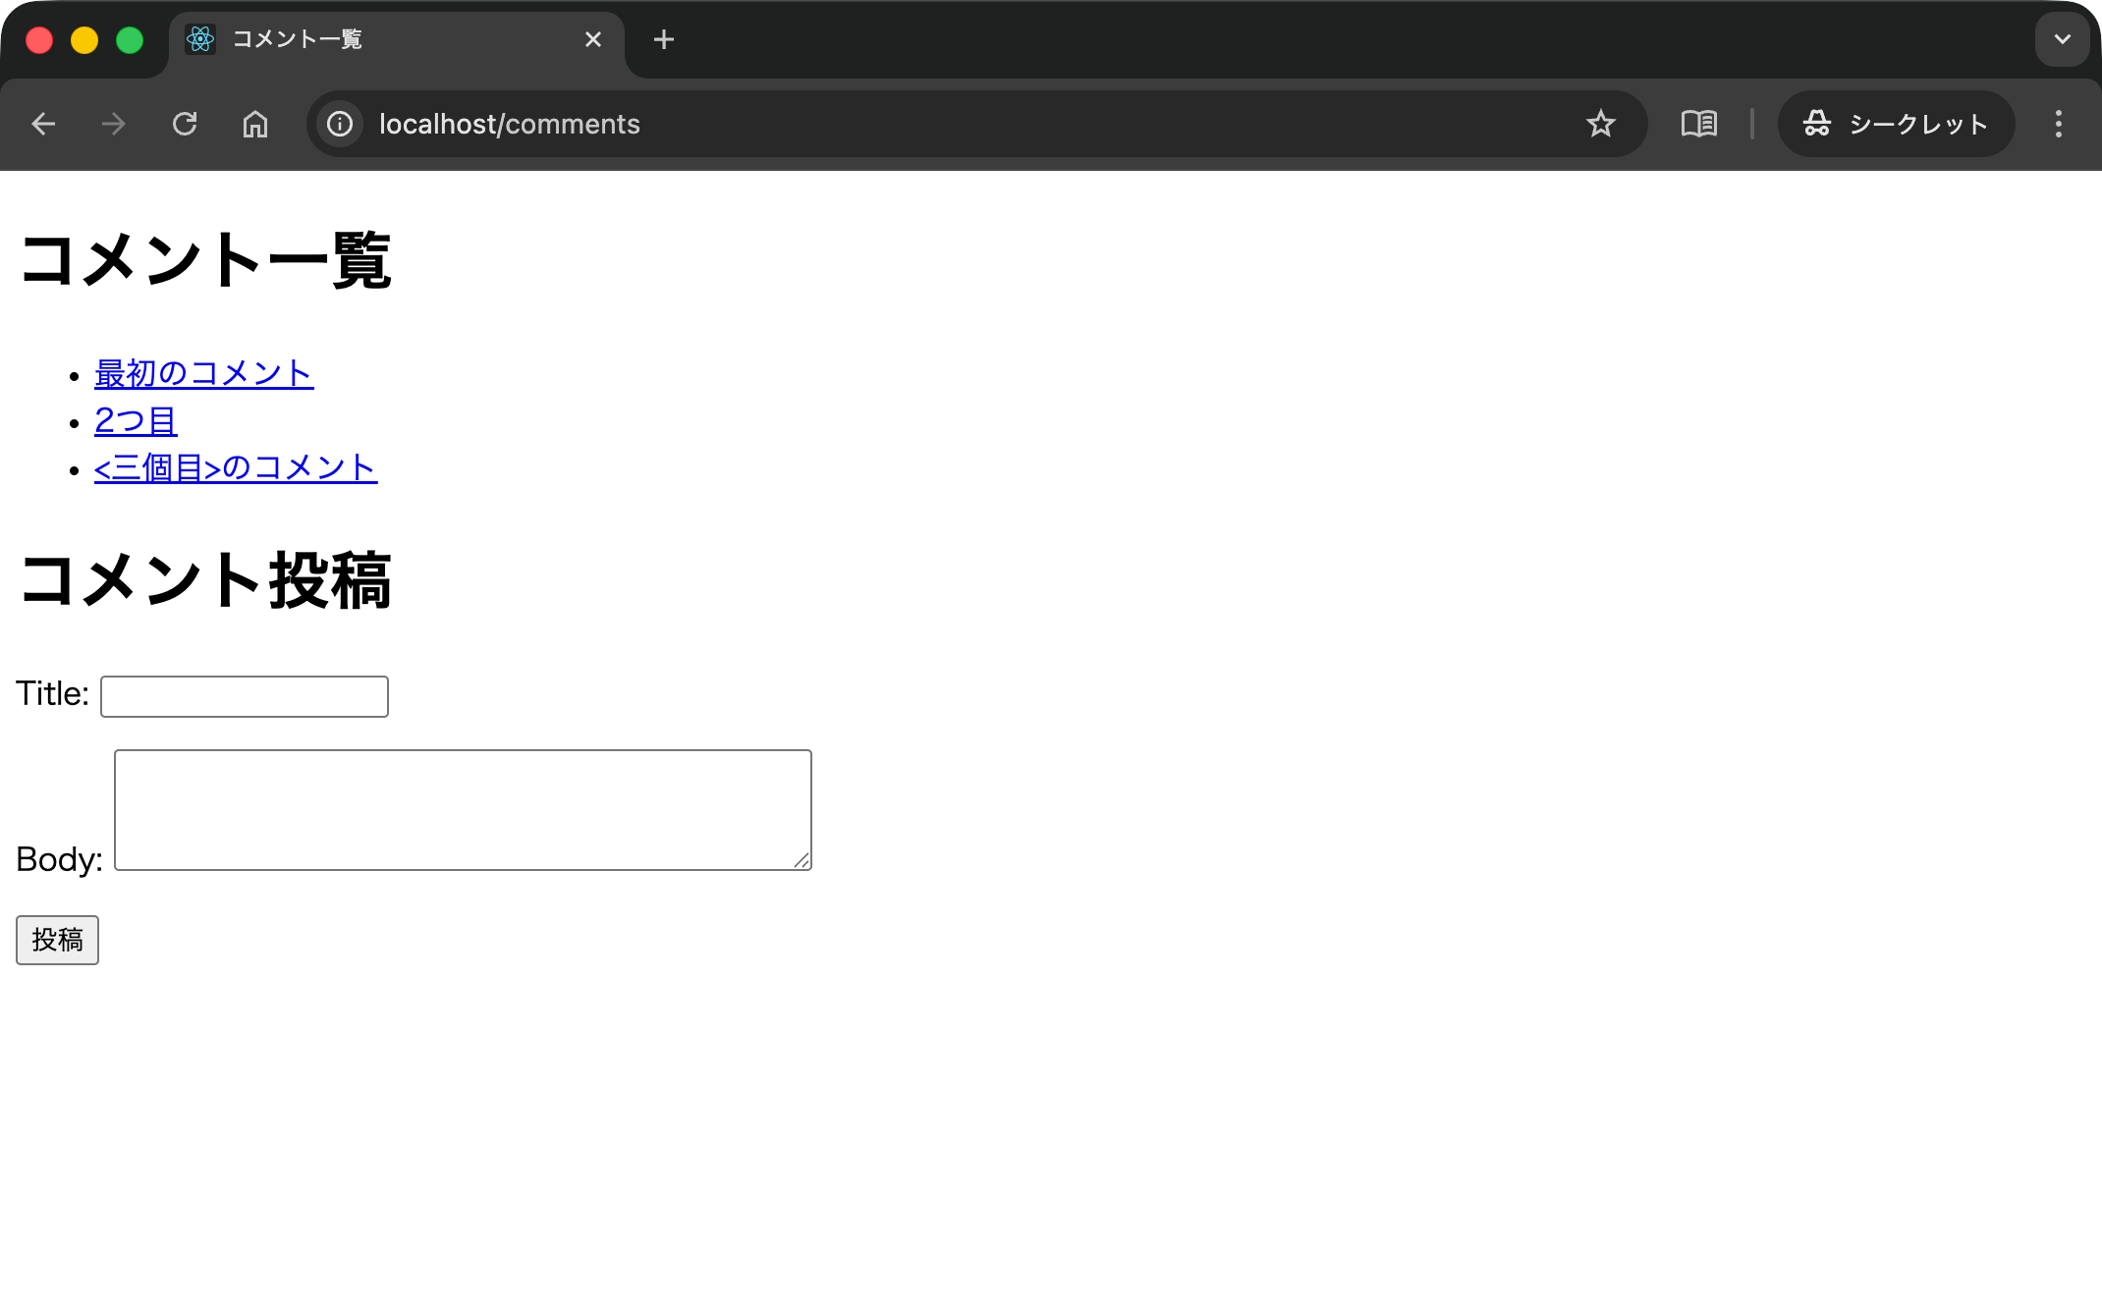Open the シークレット profile menu
The width and height of the screenshot is (2102, 1304).
[1896, 124]
